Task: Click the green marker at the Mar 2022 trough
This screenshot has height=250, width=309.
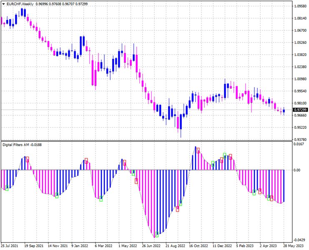Action: coord(101,199)
